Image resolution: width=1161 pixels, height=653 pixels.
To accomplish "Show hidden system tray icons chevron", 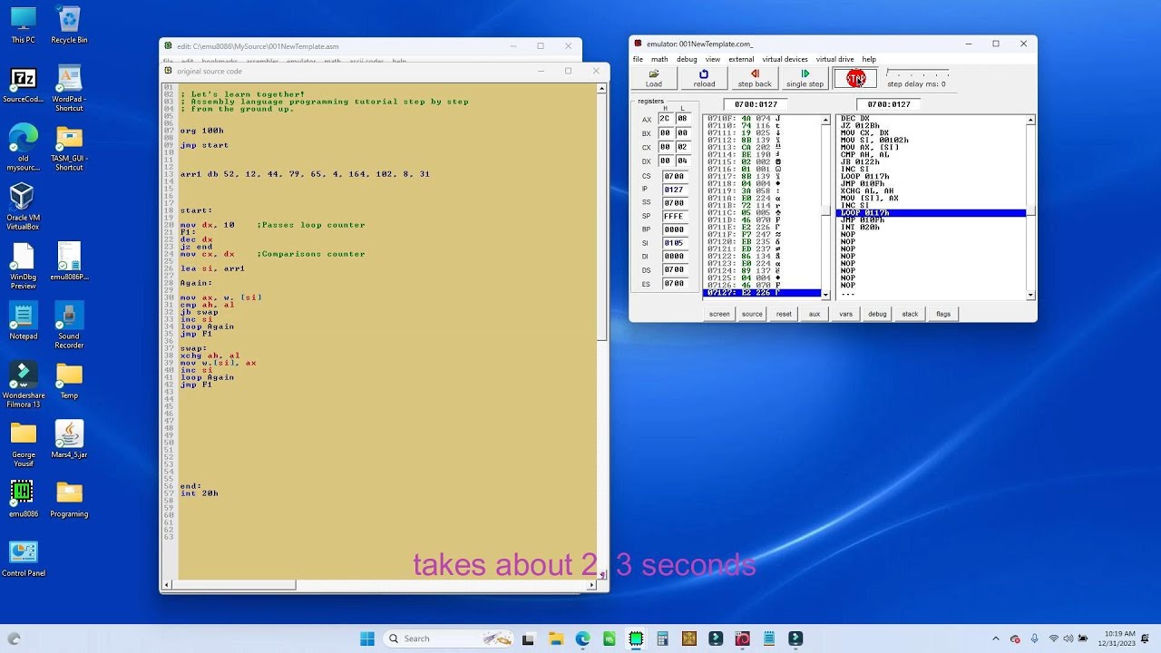I will (x=996, y=638).
